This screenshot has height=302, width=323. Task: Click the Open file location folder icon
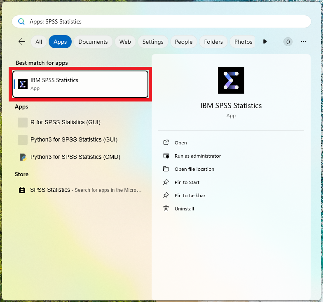166,169
